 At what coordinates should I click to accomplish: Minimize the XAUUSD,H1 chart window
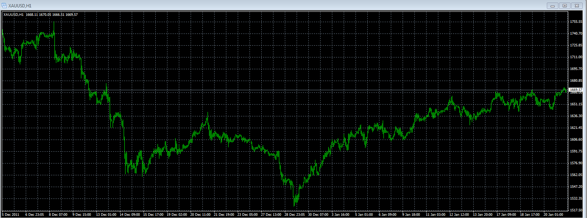pyautogui.click(x=552, y=6)
